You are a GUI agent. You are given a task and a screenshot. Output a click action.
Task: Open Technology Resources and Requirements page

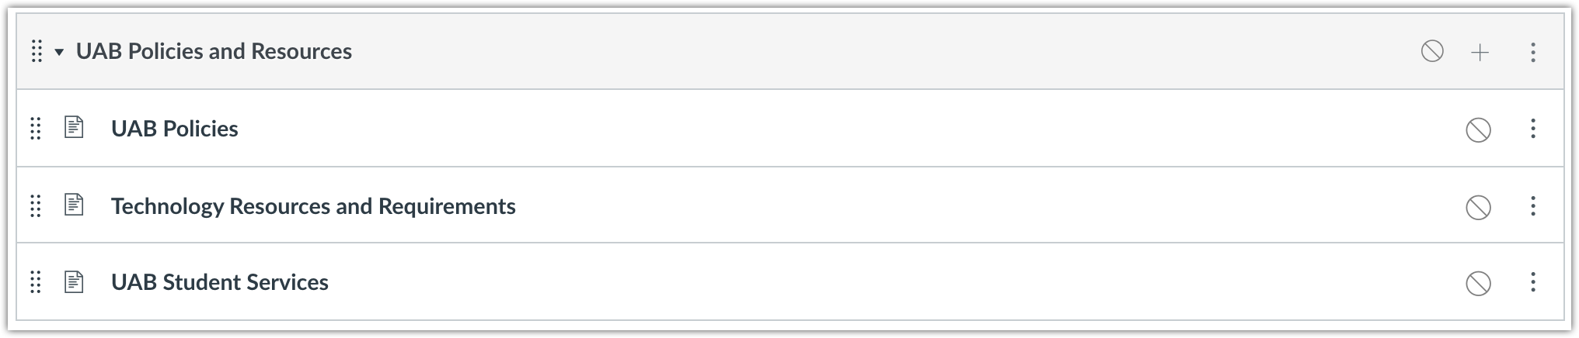pos(313,206)
